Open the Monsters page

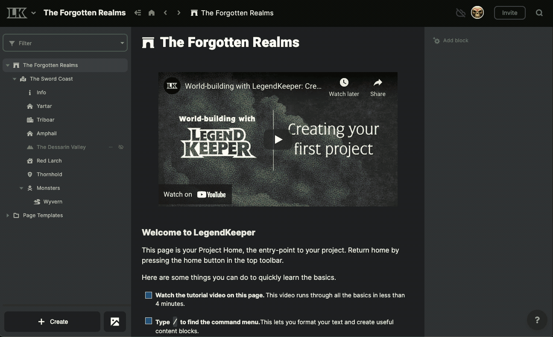[x=48, y=188]
